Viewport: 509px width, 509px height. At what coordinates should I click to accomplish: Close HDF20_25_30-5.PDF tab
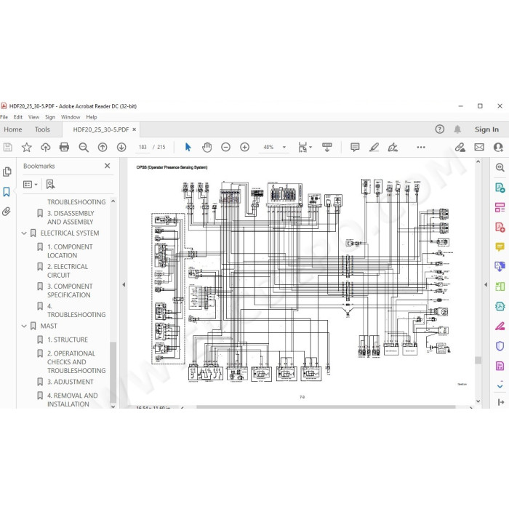pyautogui.click(x=134, y=129)
